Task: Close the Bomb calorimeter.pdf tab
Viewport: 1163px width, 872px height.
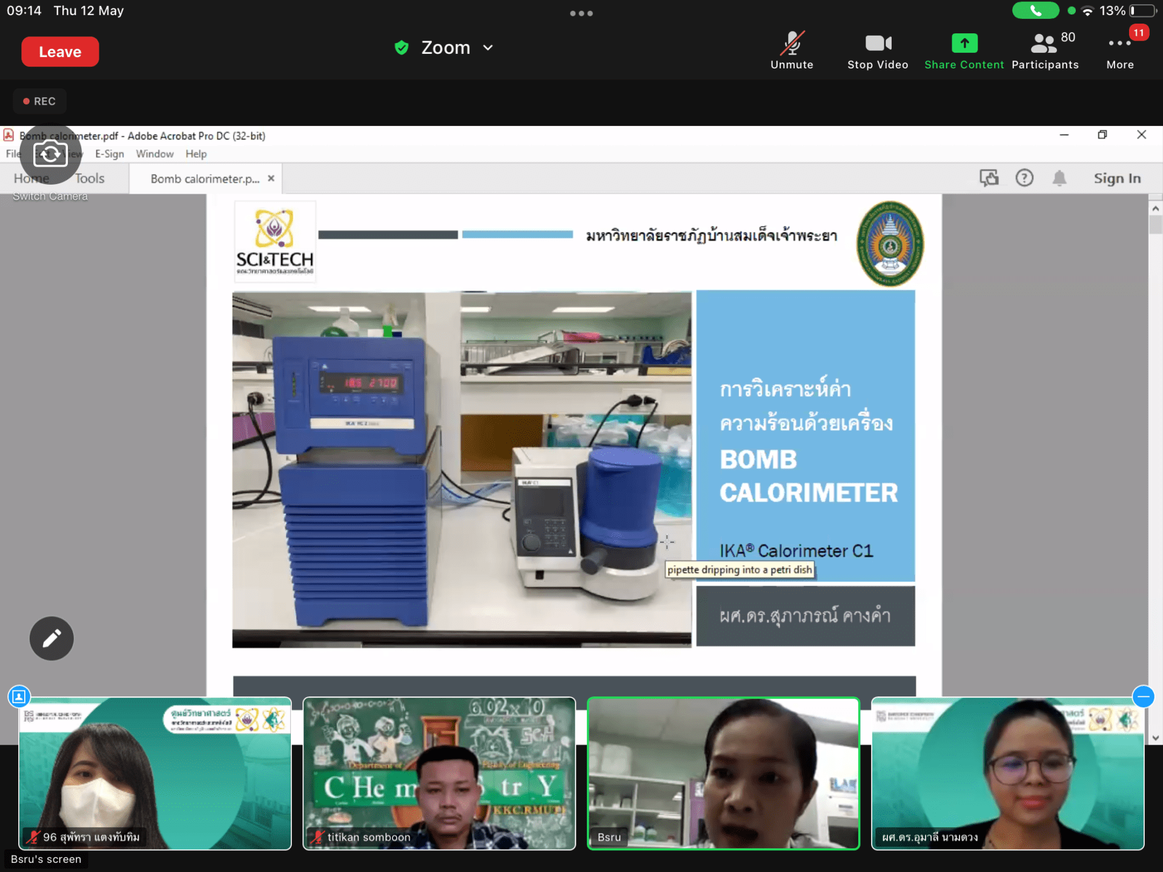Action: click(271, 178)
